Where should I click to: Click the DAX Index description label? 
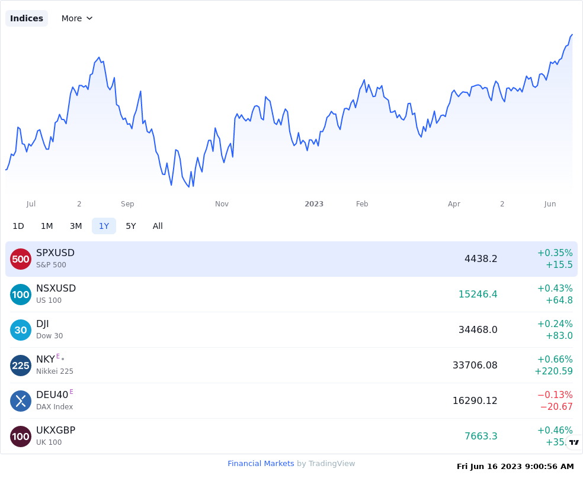[55, 407]
